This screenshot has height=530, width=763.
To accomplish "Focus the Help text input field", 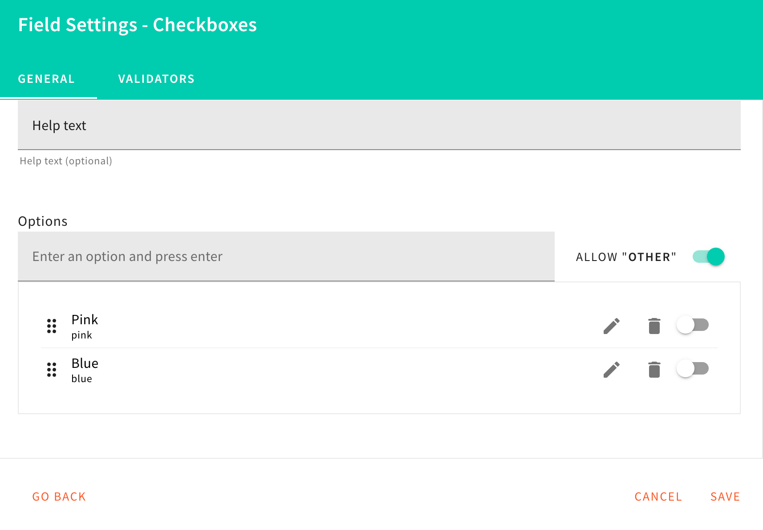I will (378, 126).
